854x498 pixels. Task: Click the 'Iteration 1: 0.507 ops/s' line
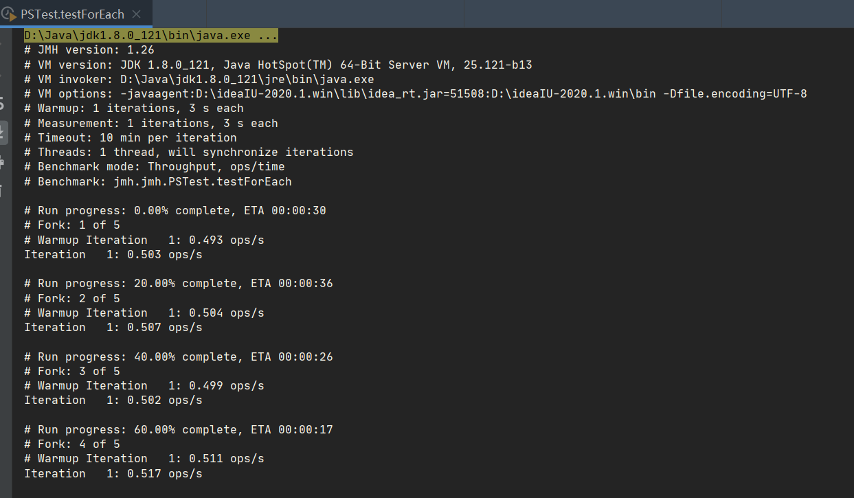pyautogui.click(x=113, y=327)
